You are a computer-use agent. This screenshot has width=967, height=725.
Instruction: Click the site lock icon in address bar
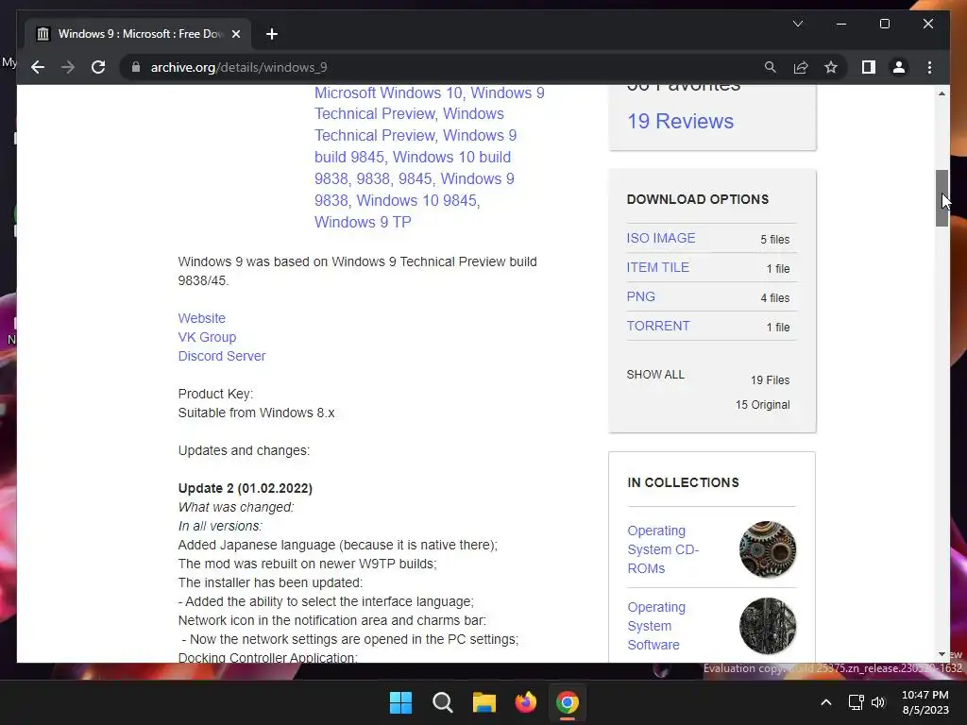click(136, 67)
